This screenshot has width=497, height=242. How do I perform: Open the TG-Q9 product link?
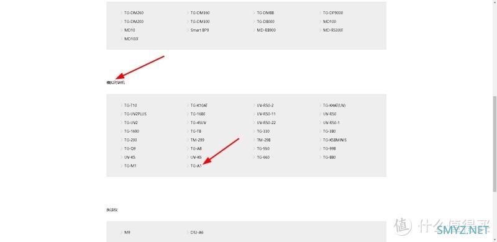click(x=130, y=148)
